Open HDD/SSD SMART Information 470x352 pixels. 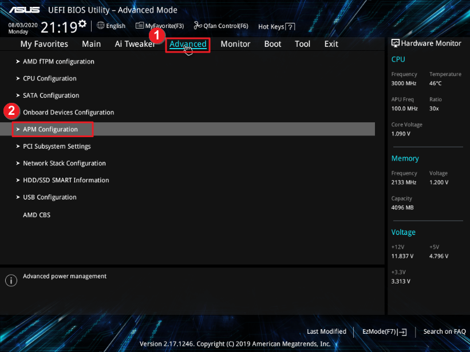(66, 180)
